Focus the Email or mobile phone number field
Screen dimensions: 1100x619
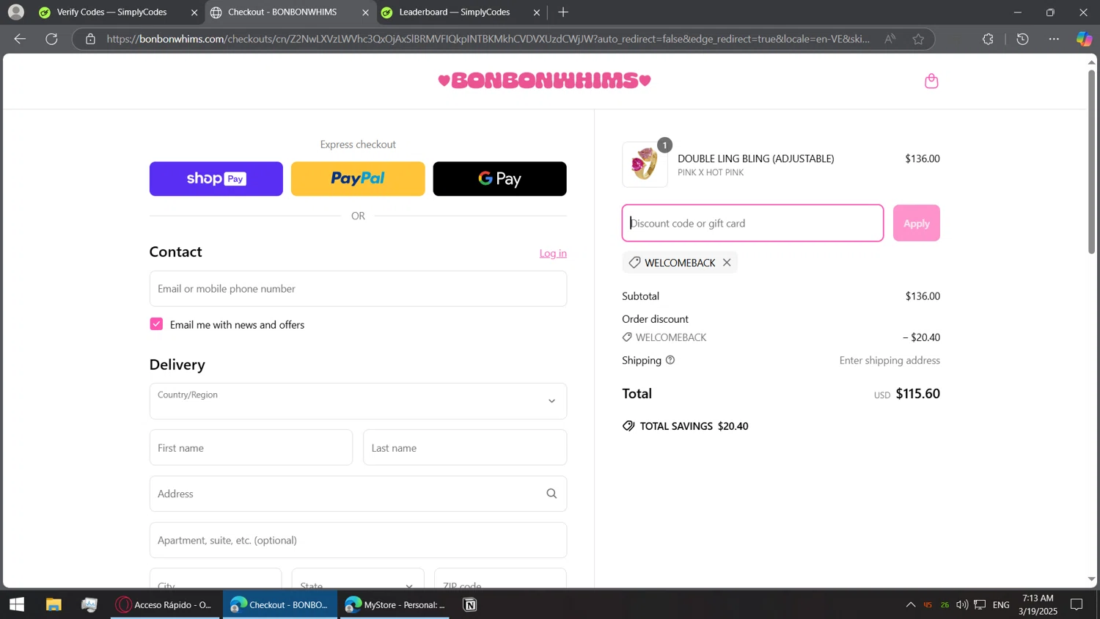point(358,289)
